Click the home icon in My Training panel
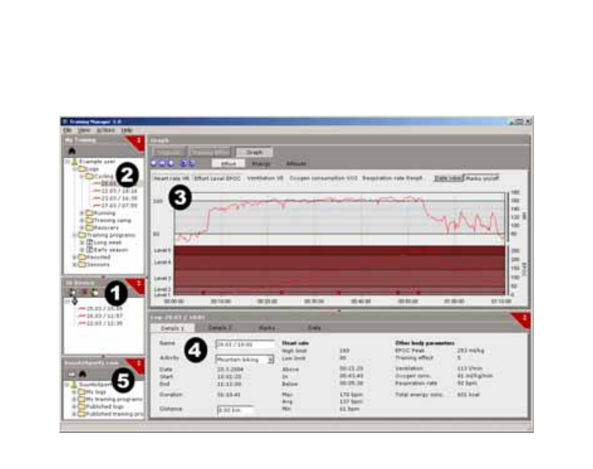This screenshot has width=593, height=469. (x=72, y=151)
